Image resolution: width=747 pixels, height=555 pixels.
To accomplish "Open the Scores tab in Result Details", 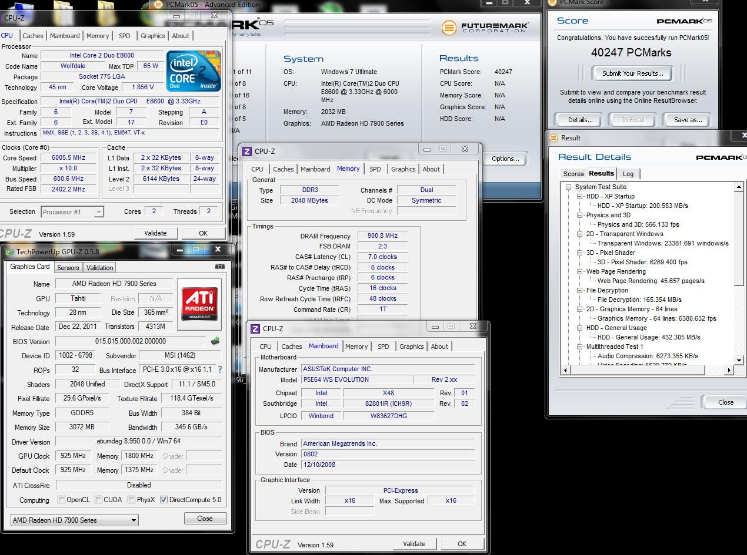I will tap(573, 174).
